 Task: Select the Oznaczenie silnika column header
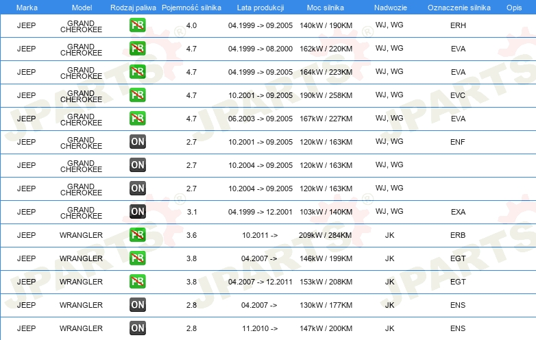pos(457,7)
